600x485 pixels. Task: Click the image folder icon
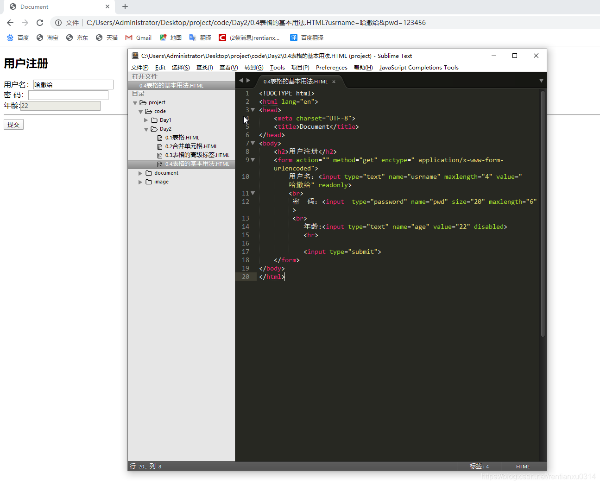pos(149,182)
